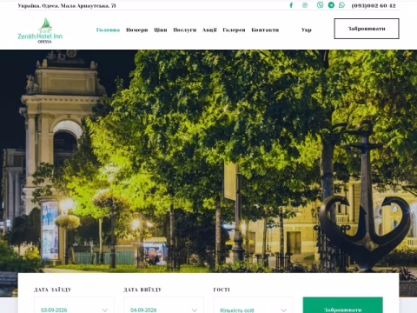This screenshot has width=417, height=313.
Task: Open check-in date field 03-09-2026
Action: [74, 305]
